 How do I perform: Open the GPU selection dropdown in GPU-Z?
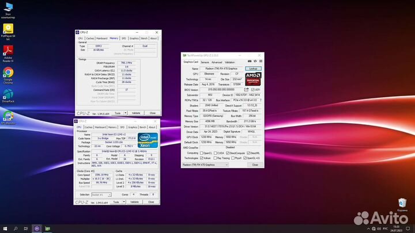[x=205, y=165]
